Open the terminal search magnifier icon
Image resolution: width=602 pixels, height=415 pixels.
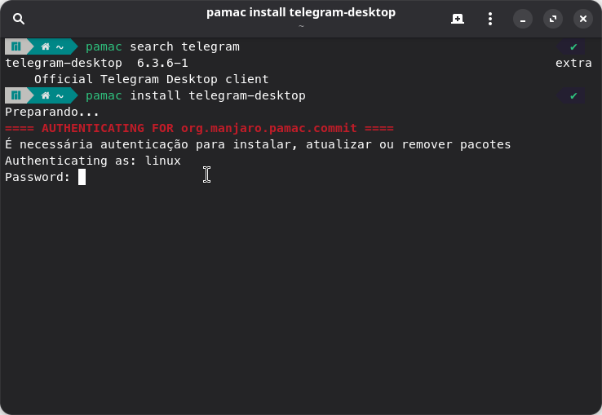click(x=19, y=19)
